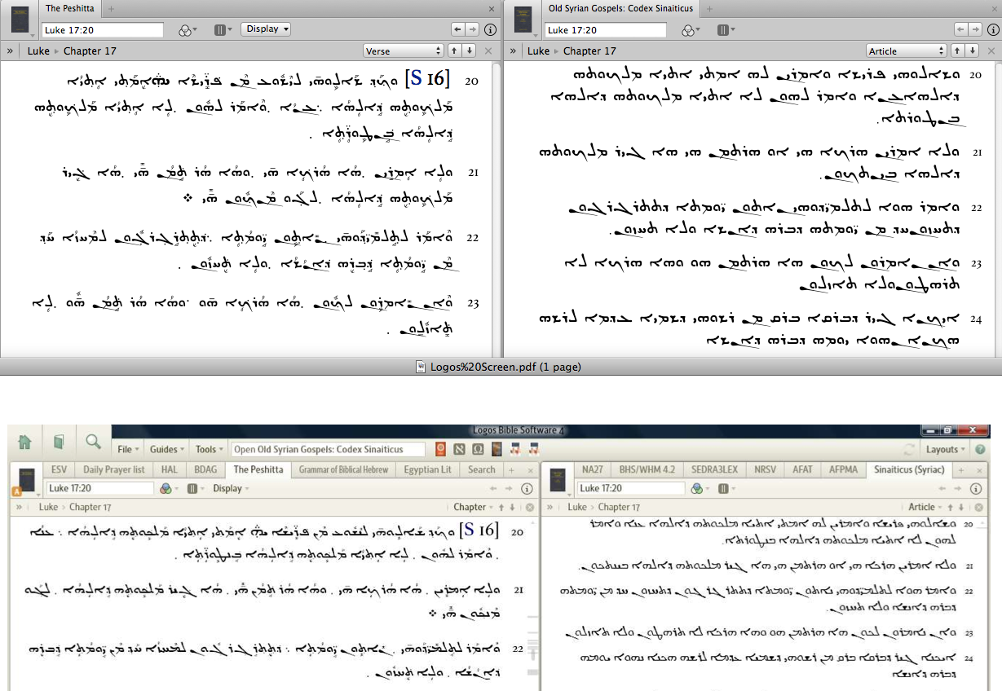Click the up arrow beside upper Article selector
This screenshot has width=1002, height=691.
(x=959, y=51)
